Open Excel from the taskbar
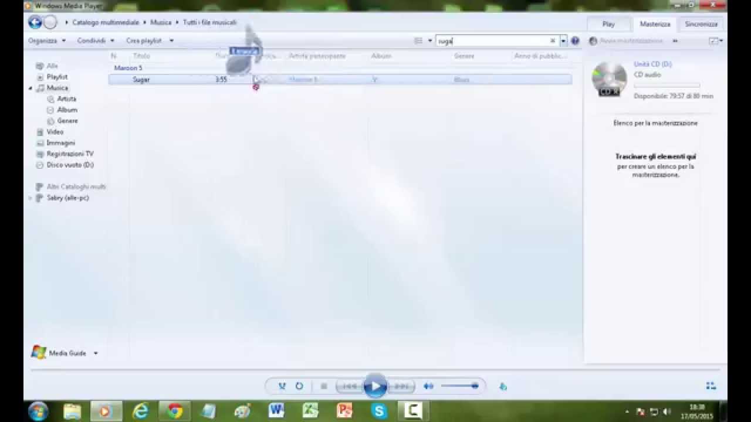The image size is (751, 422). pos(310,411)
